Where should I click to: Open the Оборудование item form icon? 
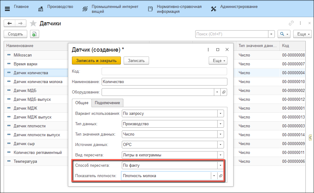coord(224,92)
